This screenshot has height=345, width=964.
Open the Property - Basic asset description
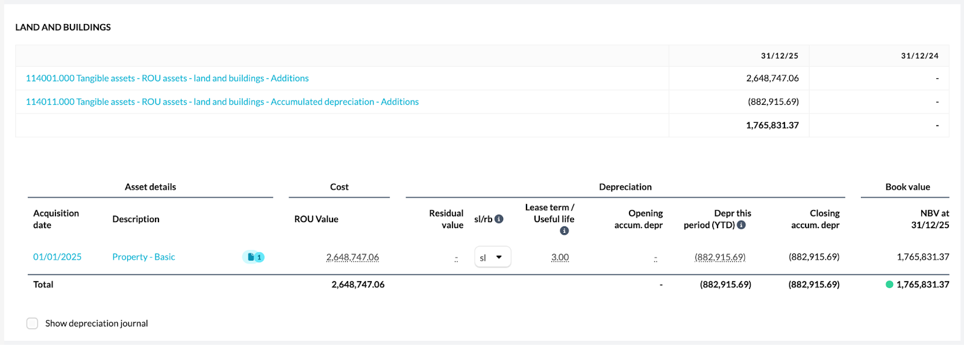coord(143,257)
